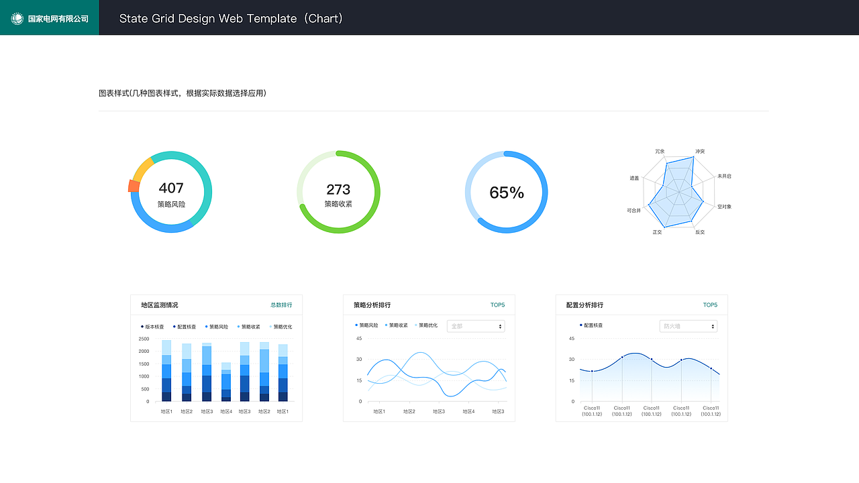The height and width of the screenshot is (483, 859).
Task: Click the orange segment of 策略风险 donut
Action: click(134, 186)
